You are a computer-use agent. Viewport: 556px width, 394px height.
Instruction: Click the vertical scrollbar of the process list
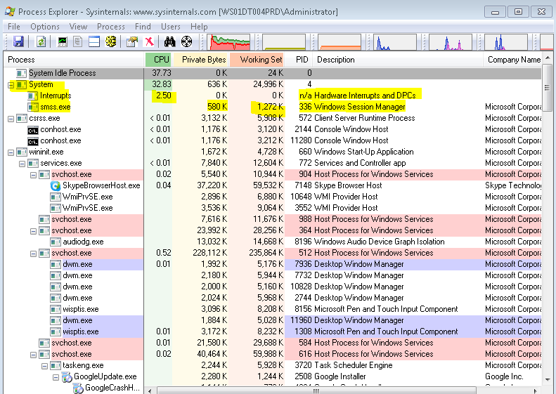[548, 211]
